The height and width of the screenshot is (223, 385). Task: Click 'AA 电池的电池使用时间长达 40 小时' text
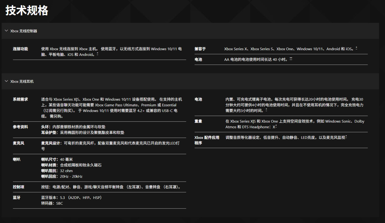[x=256, y=60]
